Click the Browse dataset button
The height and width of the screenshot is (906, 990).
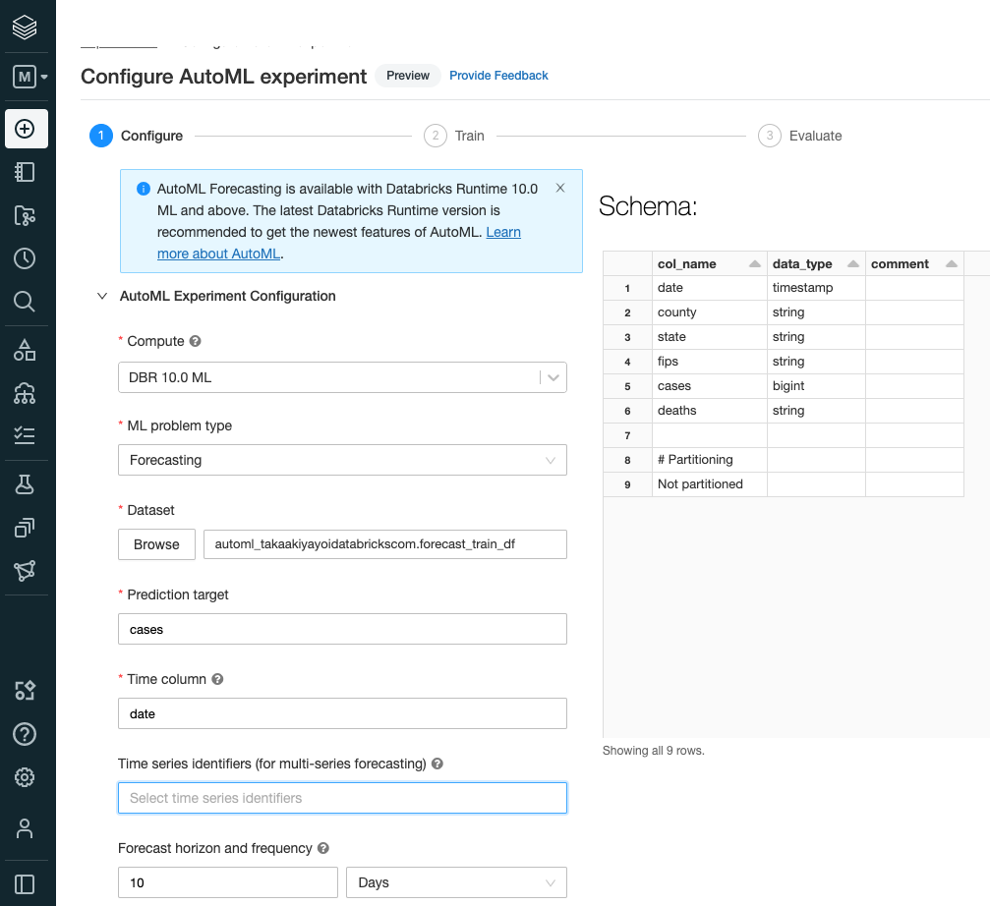(x=156, y=543)
